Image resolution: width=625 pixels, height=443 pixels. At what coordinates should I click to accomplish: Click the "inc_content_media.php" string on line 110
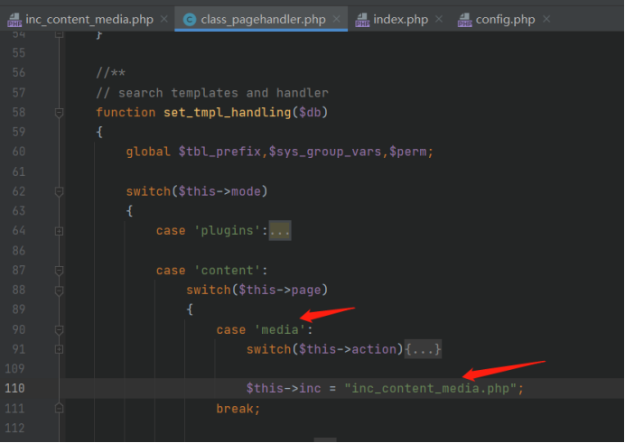tap(431, 389)
